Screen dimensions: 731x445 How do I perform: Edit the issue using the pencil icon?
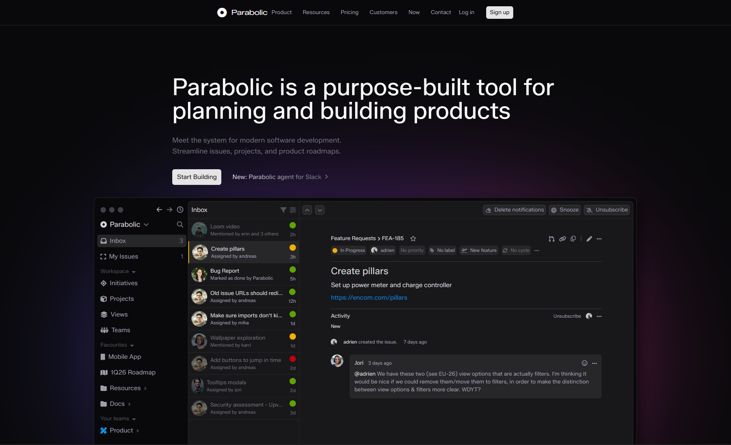(x=589, y=239)
